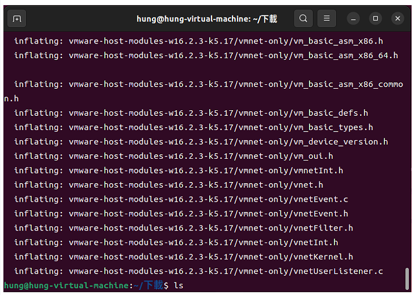Open the terminal search tool

pyautogui.click(x=303, y=19)
